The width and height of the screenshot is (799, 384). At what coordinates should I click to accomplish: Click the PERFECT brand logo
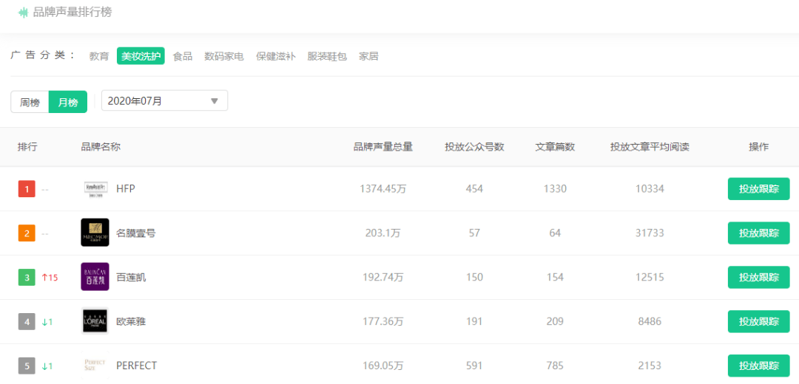click(x=95, y=366)
